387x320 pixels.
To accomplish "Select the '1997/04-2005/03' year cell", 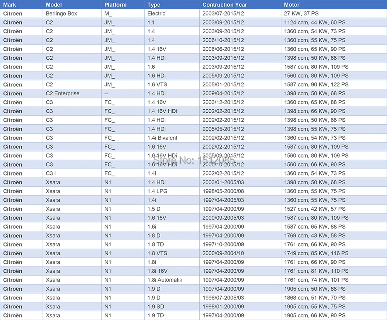I will (240, 200).
